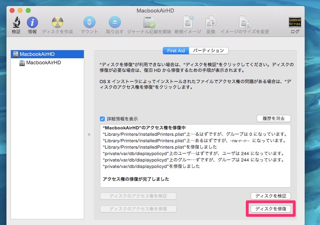The width and height of the screenshot is (320, 225).
Task: Click イメージのサイズを変更 toolbar icon
Action: [245, 22]
